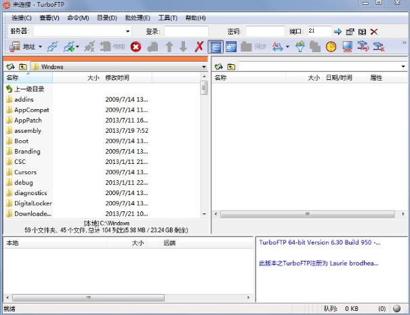Screen dimensions: 410x315
Task: Click the site properties icon next to port
Action: [x=350, y=32]
